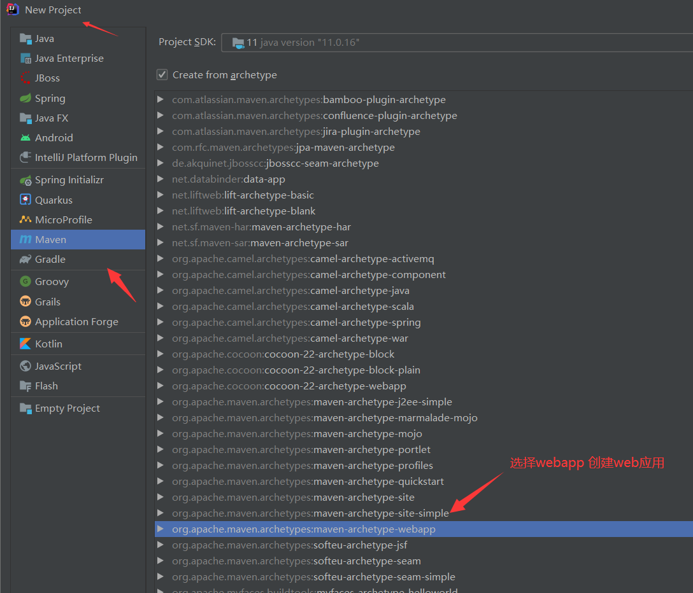Screen dimensions: 693x593
Task: Expand cocoon-22-archetype-webapp node arrow
Action: (161, 386)
